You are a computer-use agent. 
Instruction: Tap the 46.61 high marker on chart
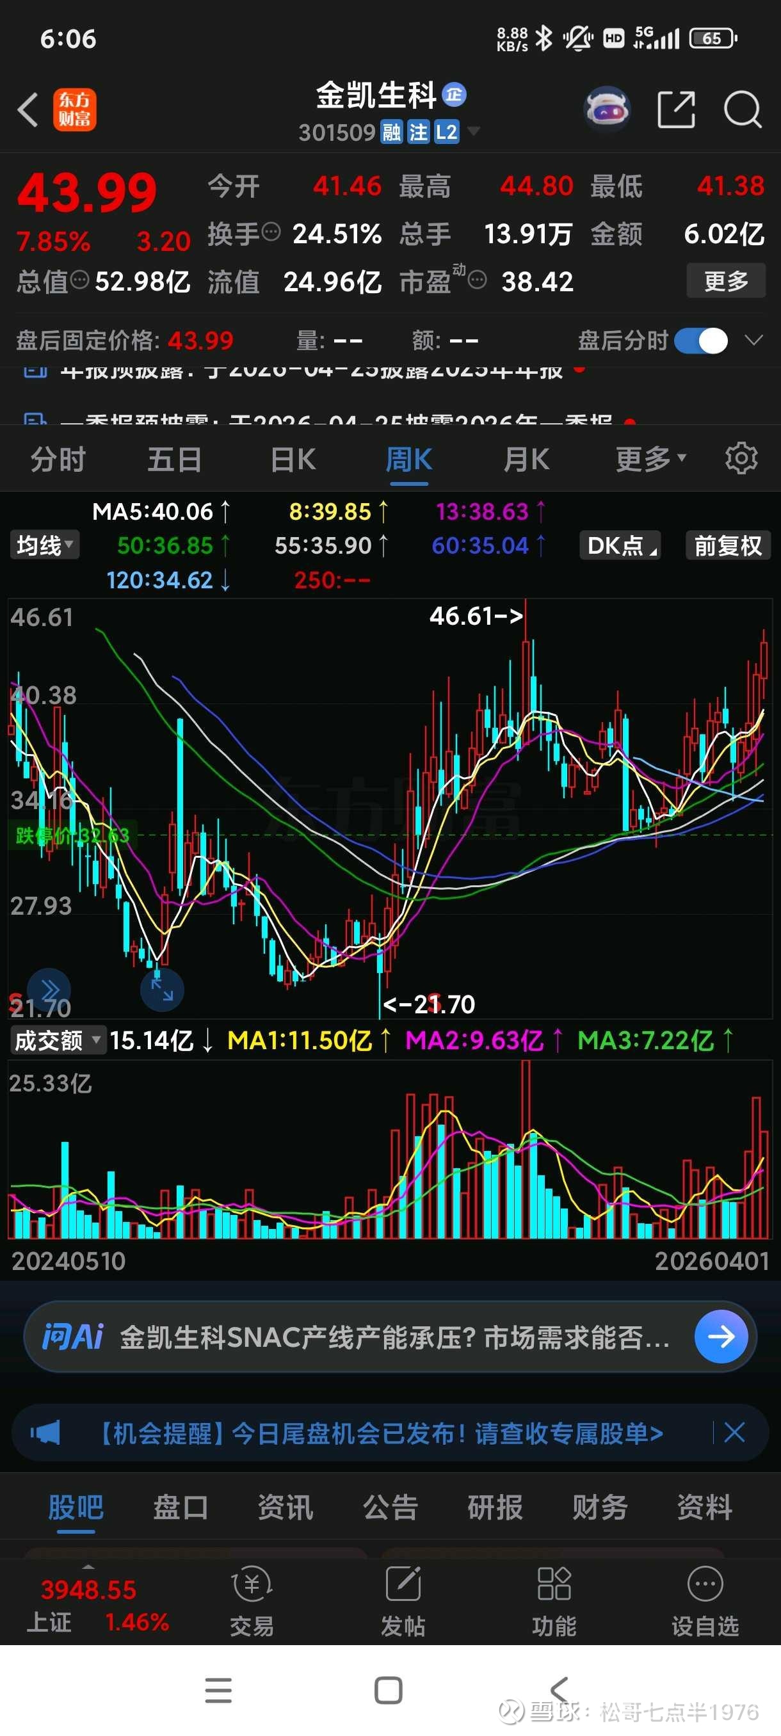coord(476,616)
